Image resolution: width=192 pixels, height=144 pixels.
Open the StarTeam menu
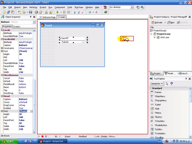pyautogui.click(x=79, y=7)
